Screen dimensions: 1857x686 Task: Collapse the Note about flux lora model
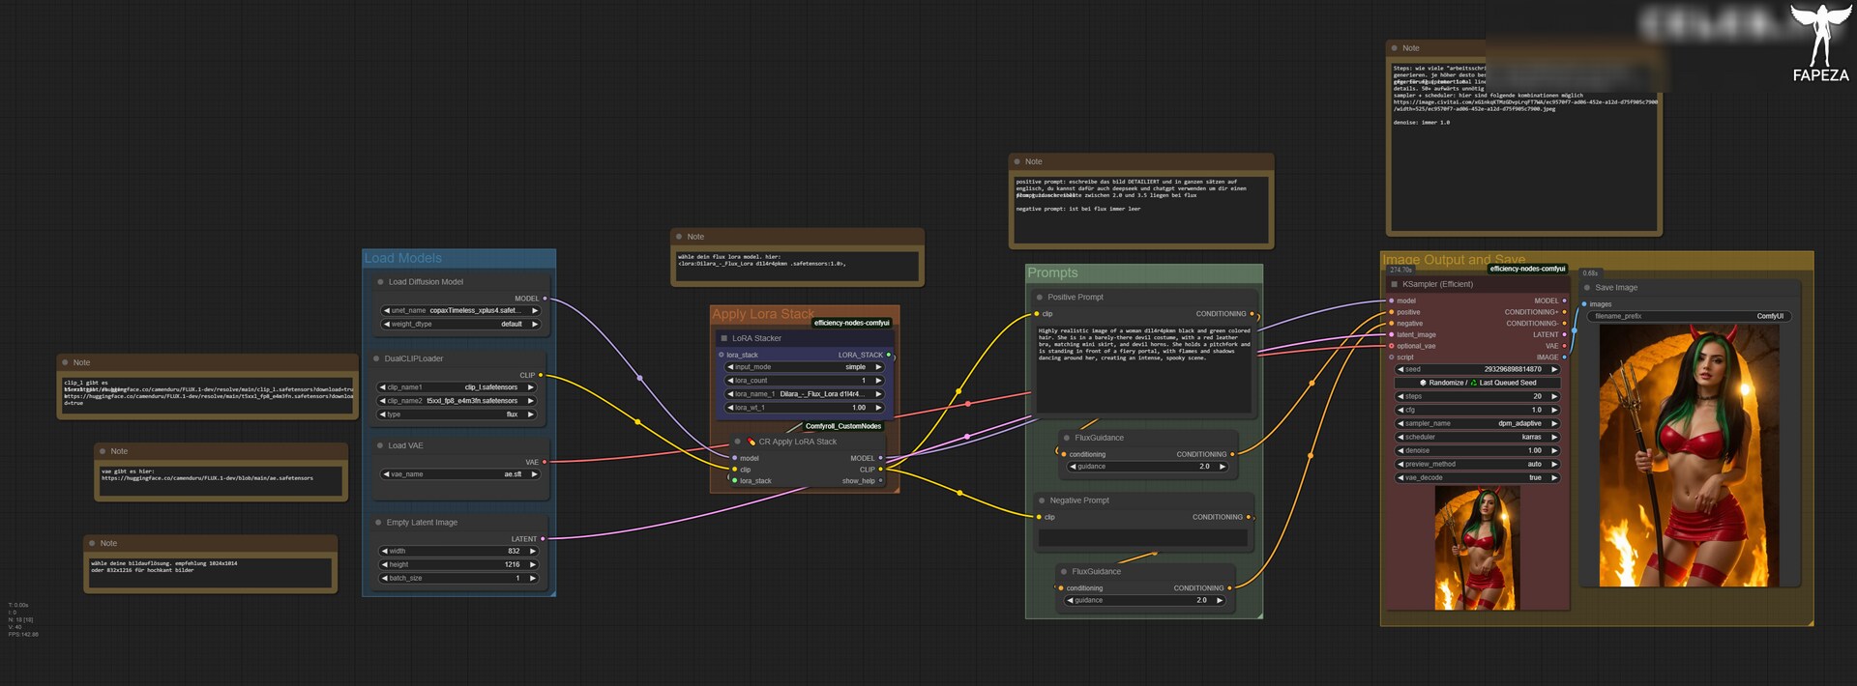(x=679, y=237)
